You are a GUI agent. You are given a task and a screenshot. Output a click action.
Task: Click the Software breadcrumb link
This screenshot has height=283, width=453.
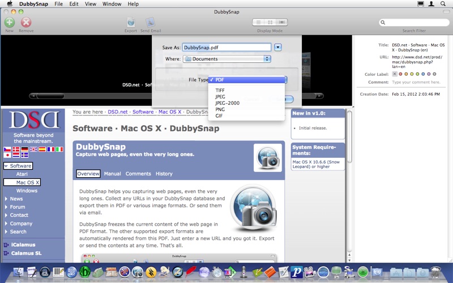(143, 112)
